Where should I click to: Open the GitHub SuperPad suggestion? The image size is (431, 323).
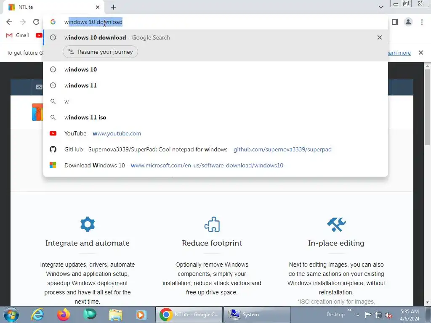click(x=215, y=149)
